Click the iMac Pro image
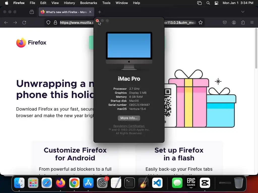The image size is (258, 193). (x=129, y=51)
